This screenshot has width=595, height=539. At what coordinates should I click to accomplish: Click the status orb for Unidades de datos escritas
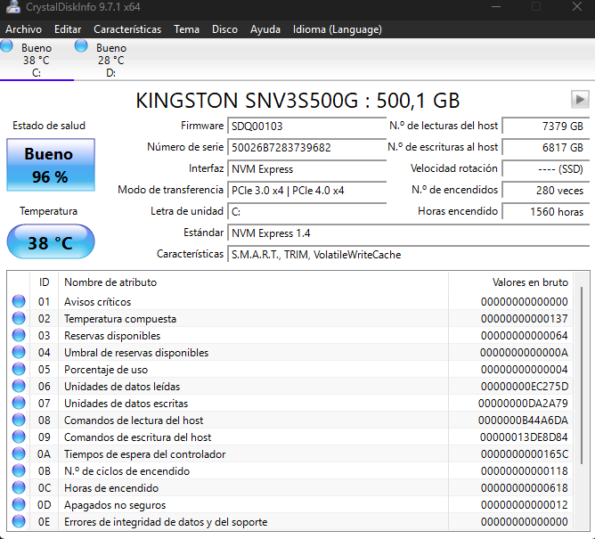pyautogui.click(x=19, y=403)
